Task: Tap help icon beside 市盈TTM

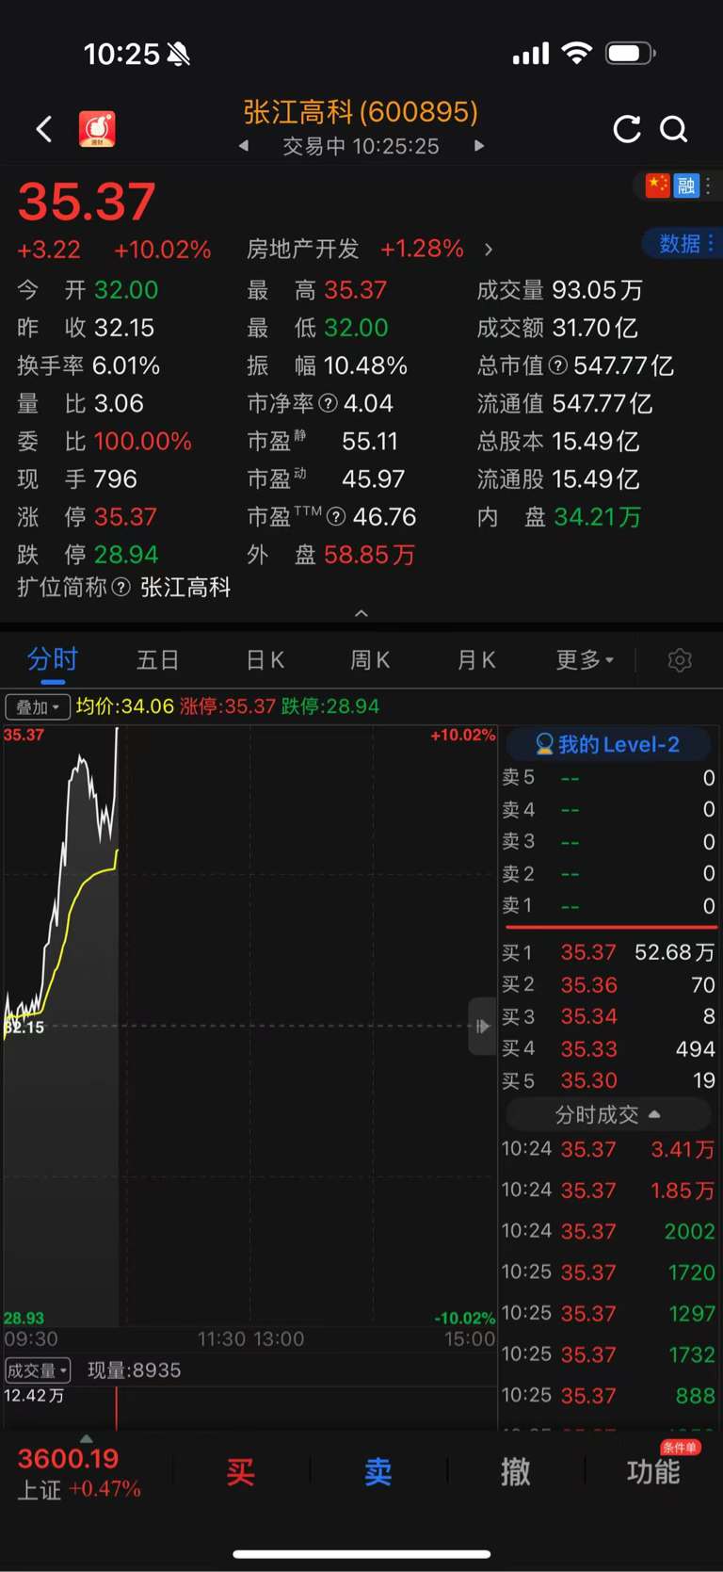Action: tap(336, 516)
